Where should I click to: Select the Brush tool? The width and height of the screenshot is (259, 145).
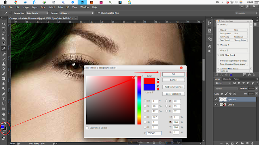pos(4,59)
